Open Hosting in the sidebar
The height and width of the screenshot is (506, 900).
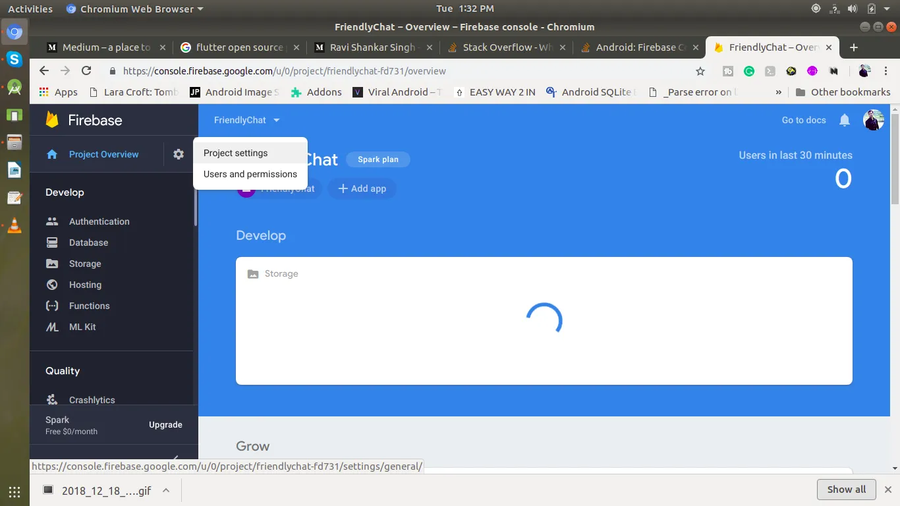click(85, 285)
